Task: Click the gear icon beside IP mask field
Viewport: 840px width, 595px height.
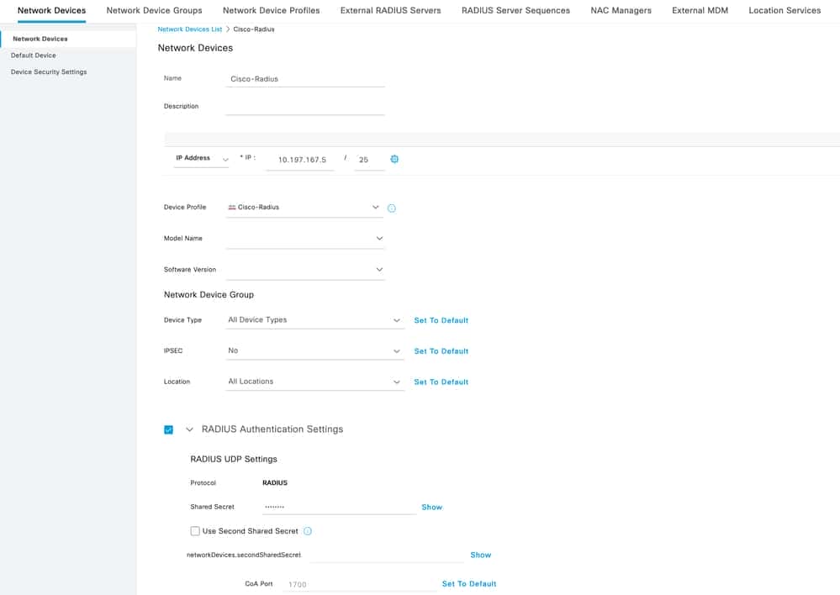Action: [394, 159]
